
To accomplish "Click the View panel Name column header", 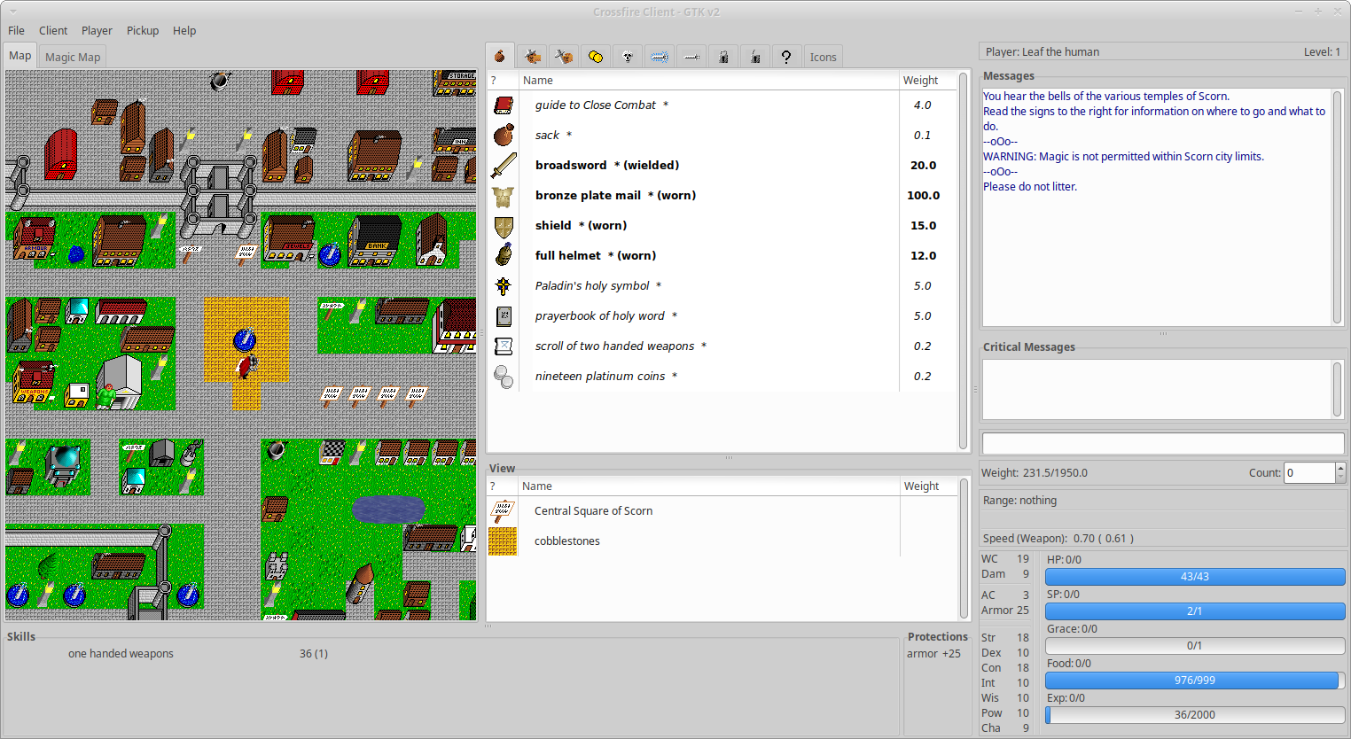I will (x=708, y=486).
